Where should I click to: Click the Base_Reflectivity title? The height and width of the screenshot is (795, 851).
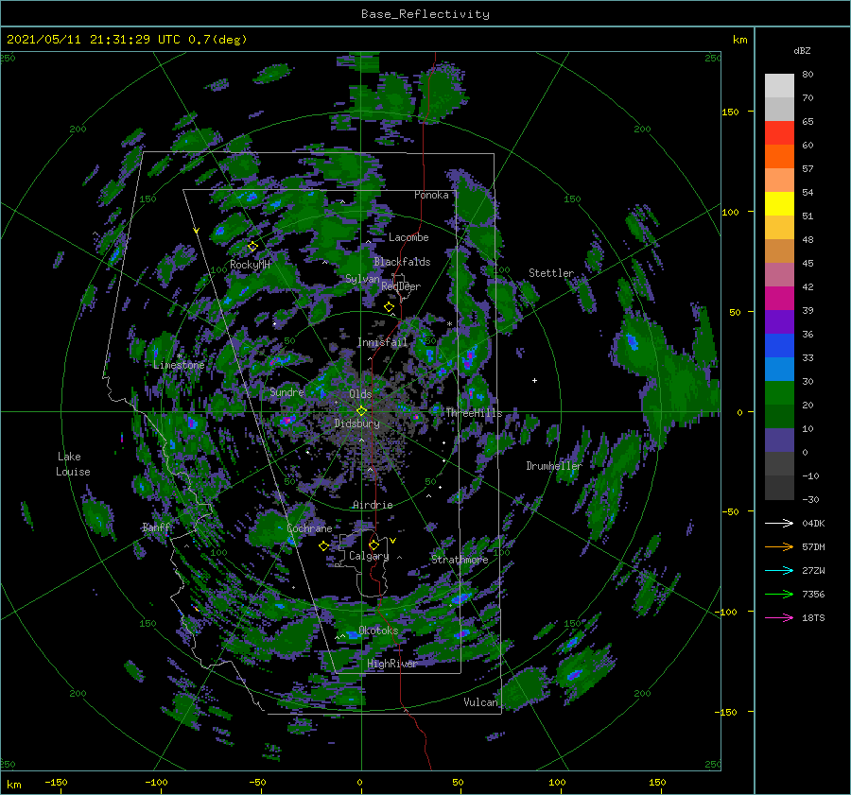[425, 14]
